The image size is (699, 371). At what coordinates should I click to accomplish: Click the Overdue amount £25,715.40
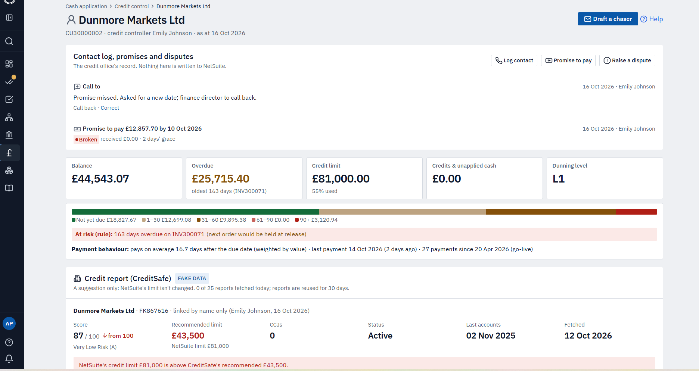tap(221, 179)
